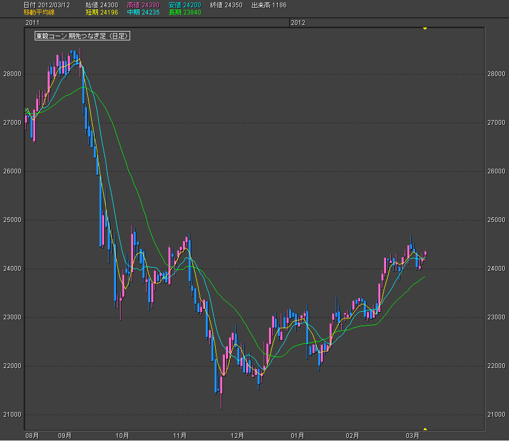Click the 28000 label on right price axis
The image size is (509, 441).
coord(497,74)
